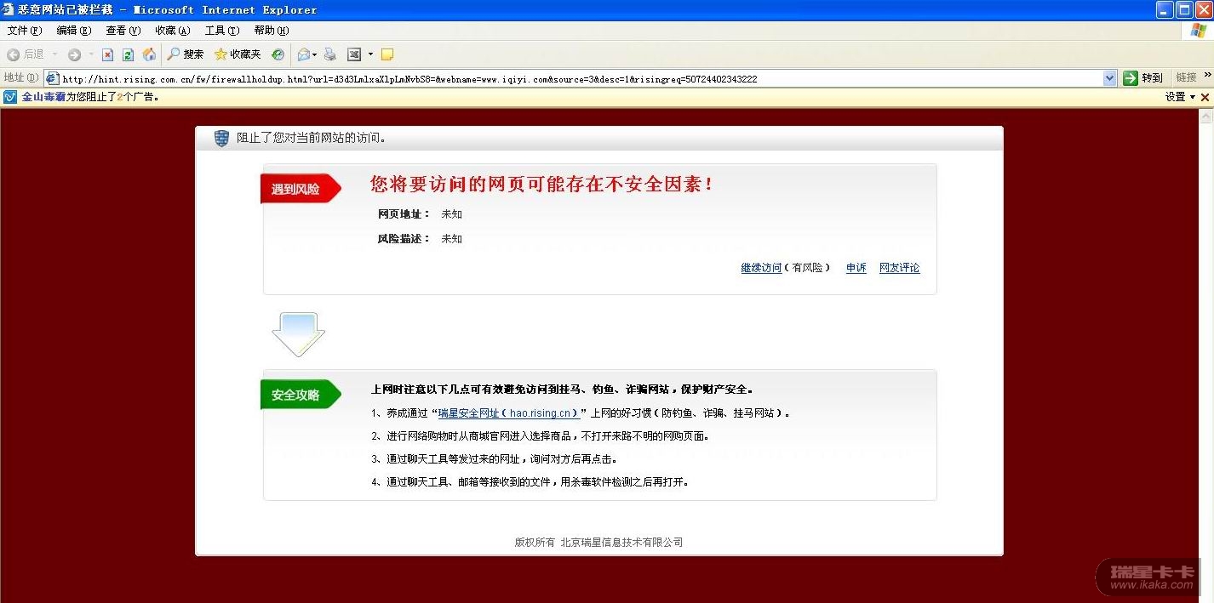The image size is (1214, 603).
Task: Go to the Home page icon
Action: click(x=149, y=54)
